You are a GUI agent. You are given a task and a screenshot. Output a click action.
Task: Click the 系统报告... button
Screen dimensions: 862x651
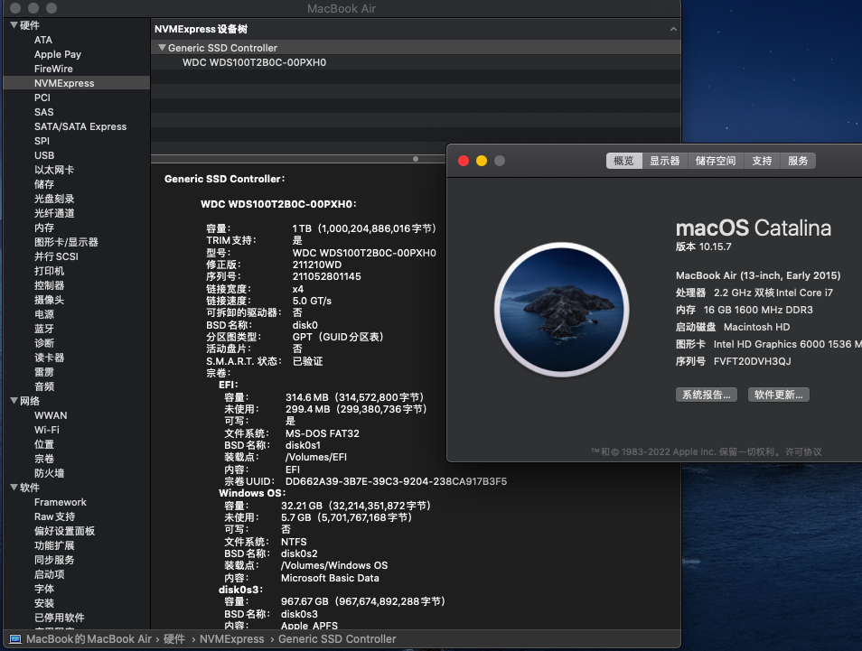point(707,395)
